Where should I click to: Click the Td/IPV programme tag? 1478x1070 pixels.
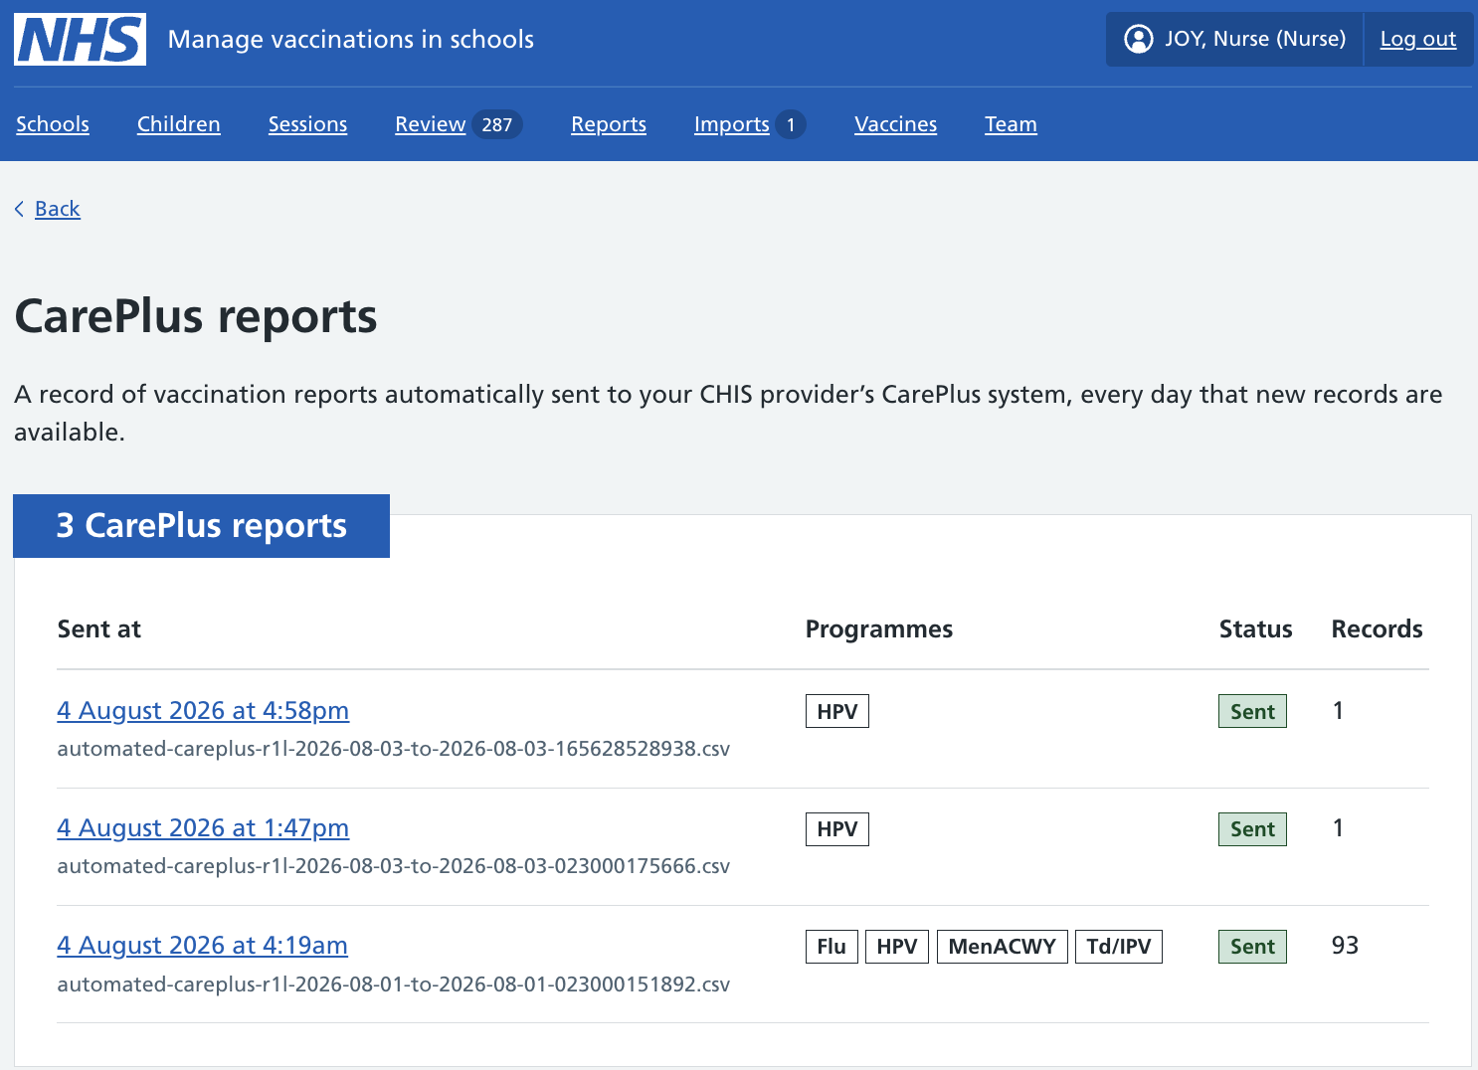point(1119,947)
